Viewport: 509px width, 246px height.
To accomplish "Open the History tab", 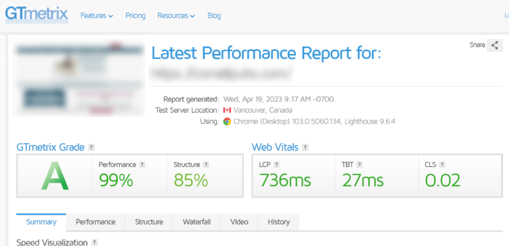I will (278, 222).
